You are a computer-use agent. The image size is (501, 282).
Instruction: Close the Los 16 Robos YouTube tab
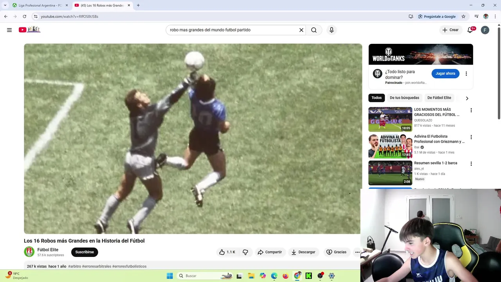(x=129, y=5)
